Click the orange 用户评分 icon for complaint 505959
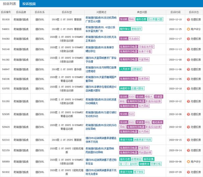 (188, 162)
